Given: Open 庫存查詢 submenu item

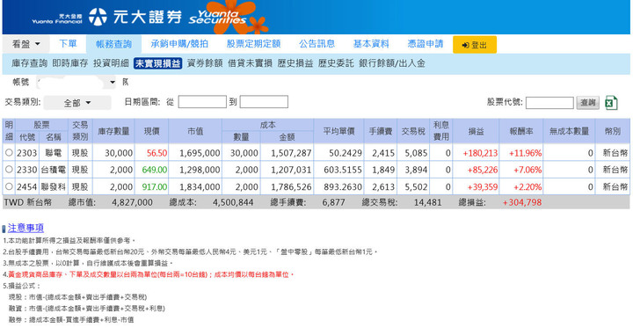Looking at the screenshot, I should (30, 63).
